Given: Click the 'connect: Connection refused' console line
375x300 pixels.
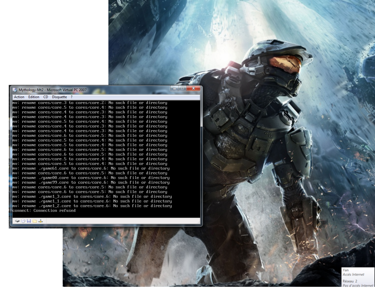Looking at the screenshot, I should pyautogui.click(x=44, y=210).
